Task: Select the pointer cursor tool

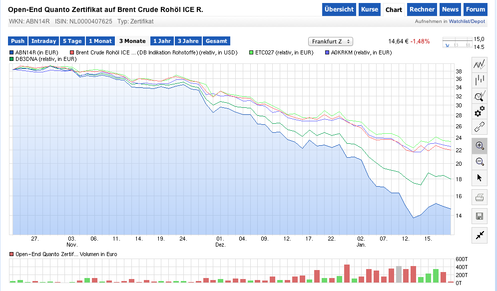Action: (x=479, y=177)
